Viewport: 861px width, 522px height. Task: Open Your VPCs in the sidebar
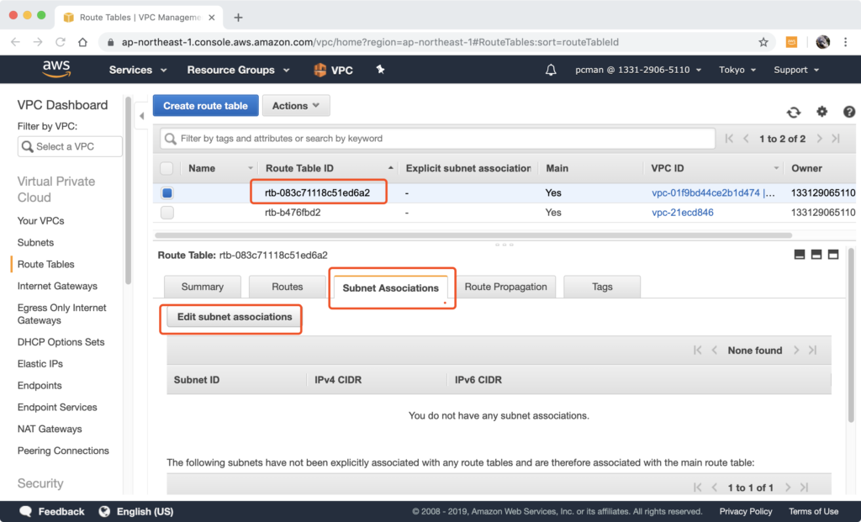coord(40,221)
